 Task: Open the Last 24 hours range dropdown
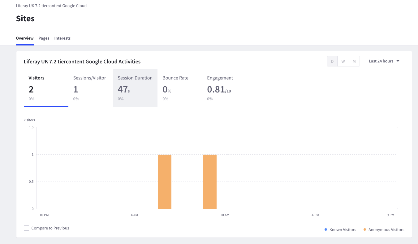pyautogui.click(x=384, y=61)
